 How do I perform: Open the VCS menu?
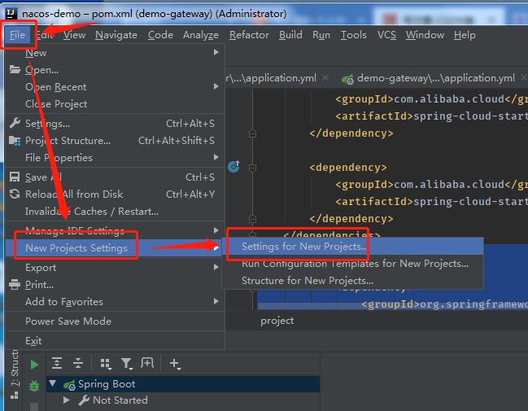(386, 35)
